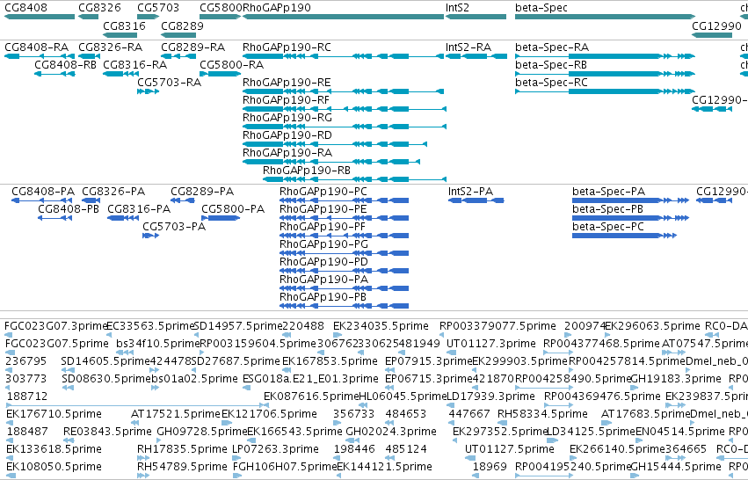This screenshot has height=480, width=748.
Task: Click transcript RhoGAPp190-RG
Action: click(345, 127)
